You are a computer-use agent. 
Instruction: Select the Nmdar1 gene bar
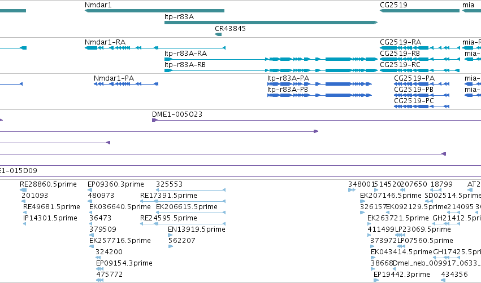pyautogui.click(x=155, y=11)
